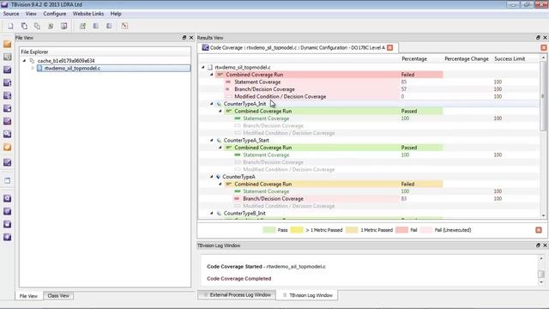549x309 pixels.
Task: Close the legend bar with its red X
Action: click(x=539, y=230)
